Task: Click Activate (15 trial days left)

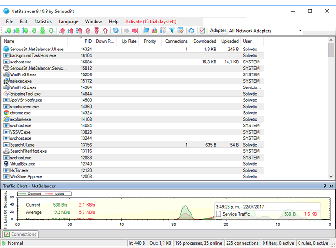Action: (151, 21)
